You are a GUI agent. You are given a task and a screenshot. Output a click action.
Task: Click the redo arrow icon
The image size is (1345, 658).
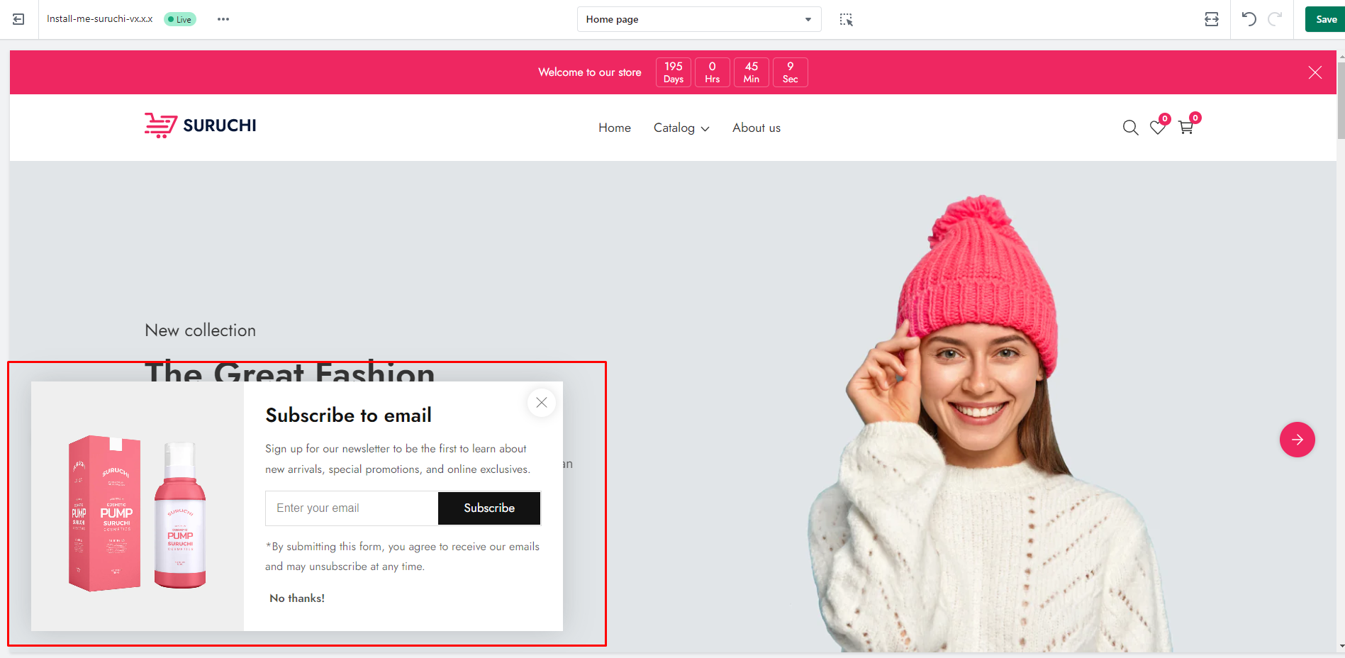[1275, 19]
